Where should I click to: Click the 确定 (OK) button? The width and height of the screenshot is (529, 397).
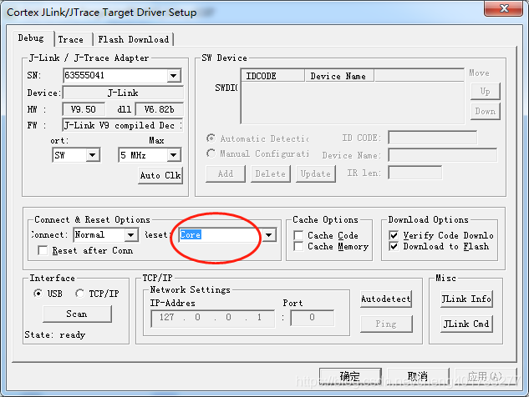point(350,376)
